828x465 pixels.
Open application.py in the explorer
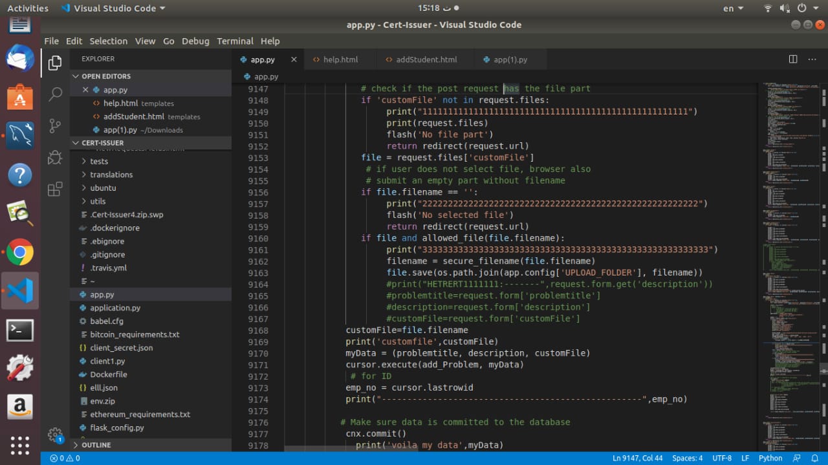[x=150, y=308]
